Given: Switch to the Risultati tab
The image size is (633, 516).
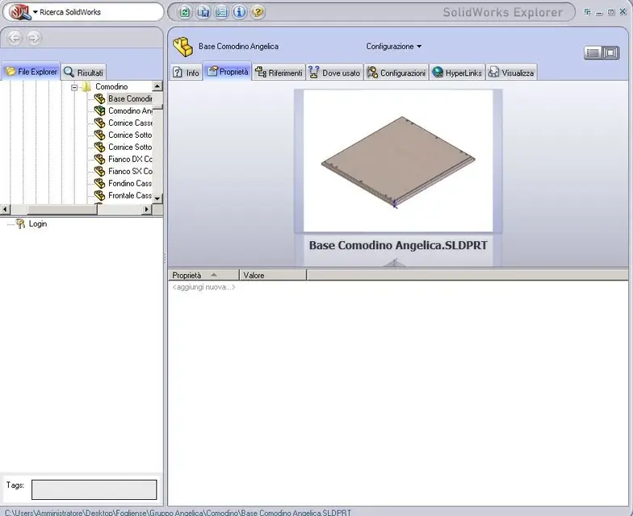Looking at the screenshot, I should pyautogui.click(x=84, y=73).
